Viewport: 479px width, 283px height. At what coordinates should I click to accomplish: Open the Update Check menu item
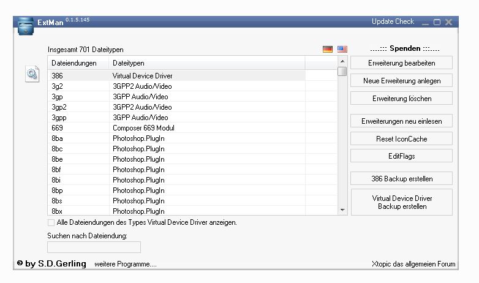point(393,22)
